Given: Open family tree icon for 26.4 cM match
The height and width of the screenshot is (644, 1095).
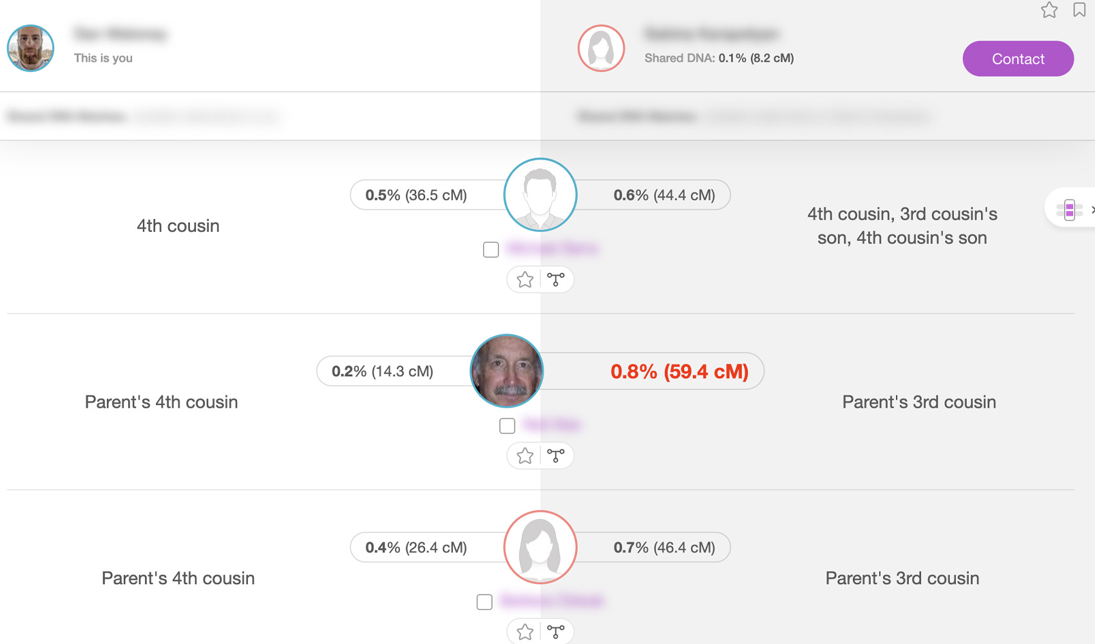Looking at the screenshot, I should tap(556, 632).
